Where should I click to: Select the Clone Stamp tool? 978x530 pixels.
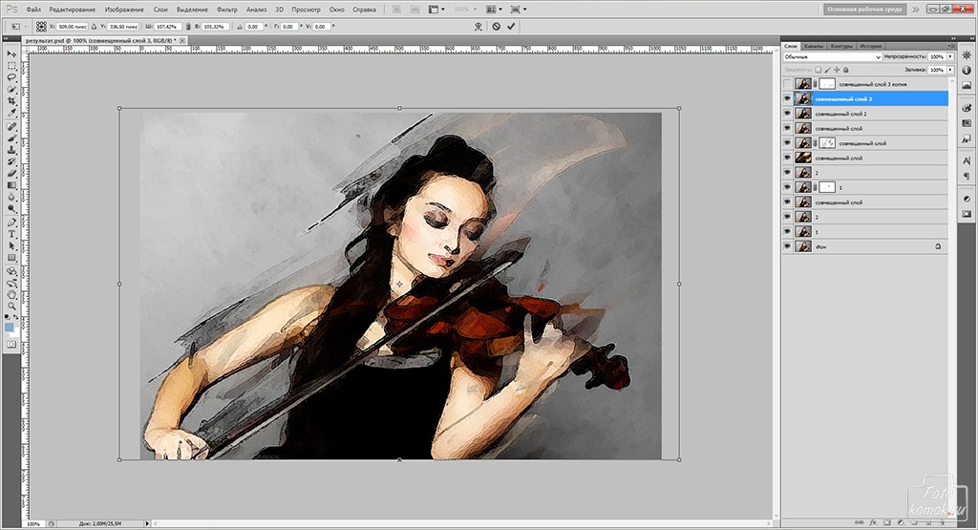[x=11, y=150]
